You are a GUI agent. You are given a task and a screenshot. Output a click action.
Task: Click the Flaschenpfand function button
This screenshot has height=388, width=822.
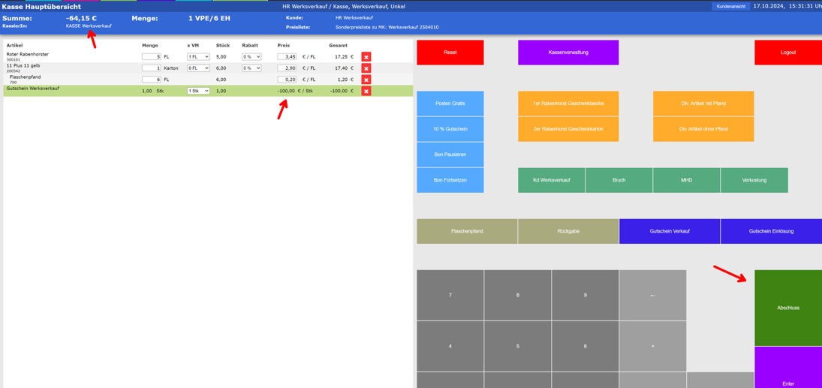point(467,231)
